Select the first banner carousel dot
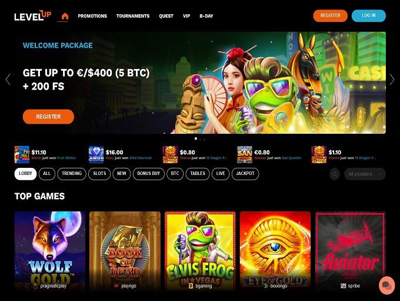Viewport: 400px width, 301px height. [196, 139]
